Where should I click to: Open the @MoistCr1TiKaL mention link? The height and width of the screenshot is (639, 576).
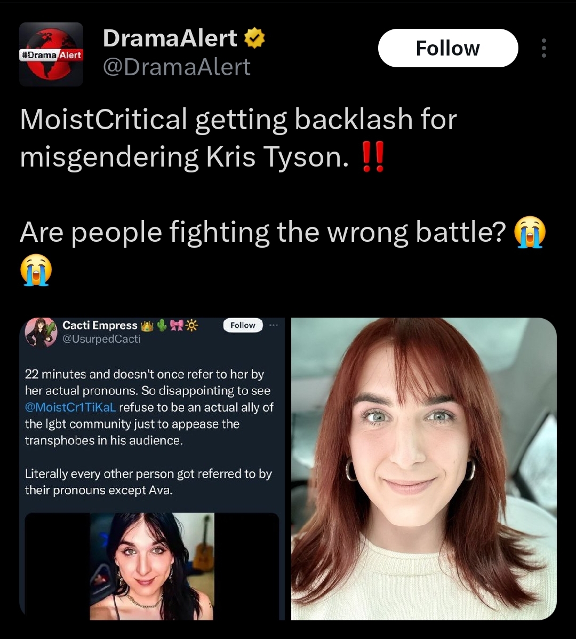70,407
